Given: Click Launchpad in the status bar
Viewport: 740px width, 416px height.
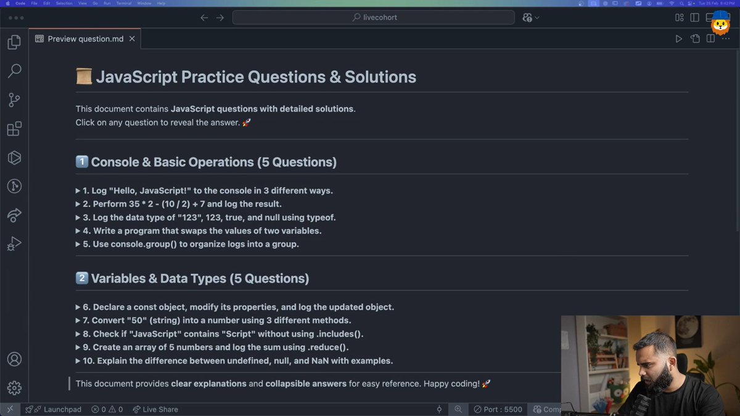Looking at the screenshot, I should coord(53,409).
